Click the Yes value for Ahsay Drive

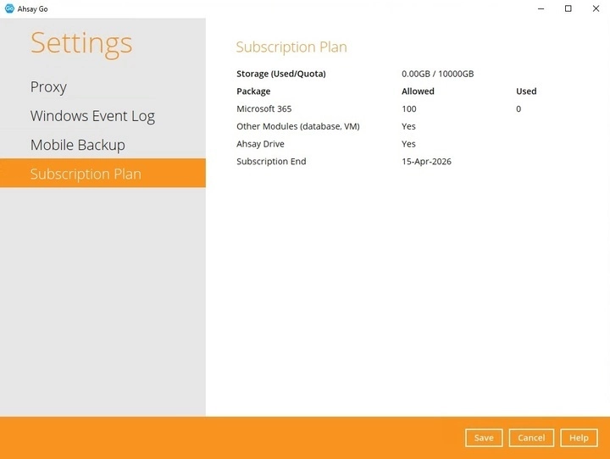pos(408,144)
